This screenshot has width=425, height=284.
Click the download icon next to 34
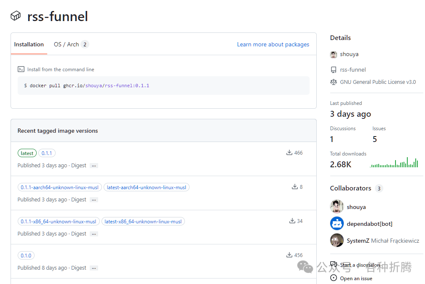coord(292,221)
